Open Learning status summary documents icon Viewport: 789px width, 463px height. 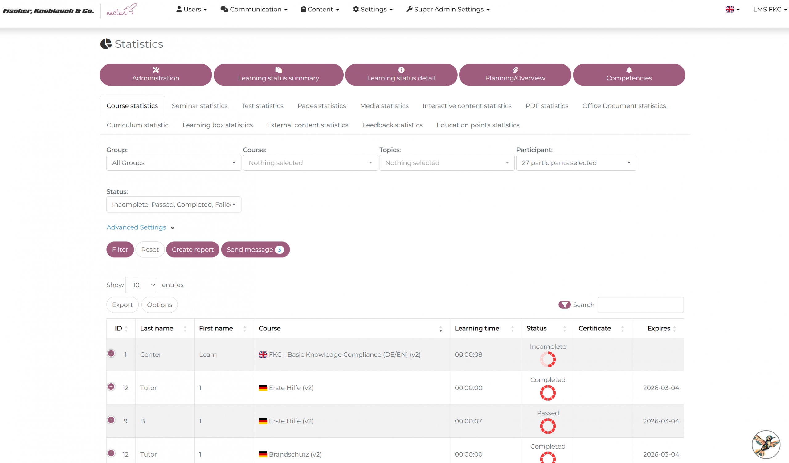(278, 70)
